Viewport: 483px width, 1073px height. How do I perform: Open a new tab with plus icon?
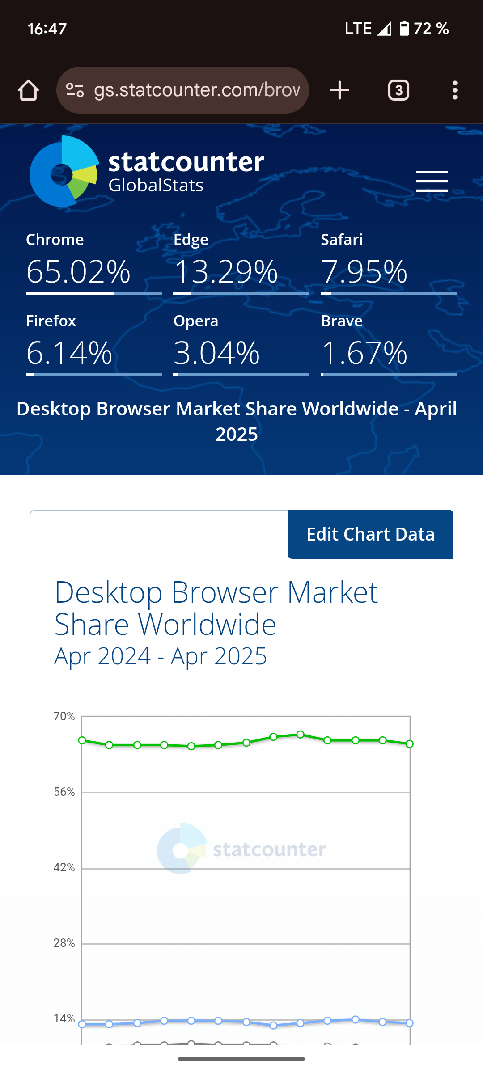[339, 90]
